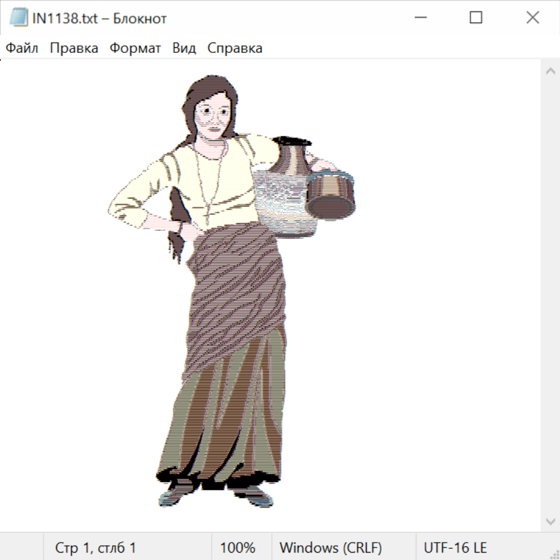This screenshot has height=560, width=560.
Task: Maximize the Блокнот window
Action: 475,18
